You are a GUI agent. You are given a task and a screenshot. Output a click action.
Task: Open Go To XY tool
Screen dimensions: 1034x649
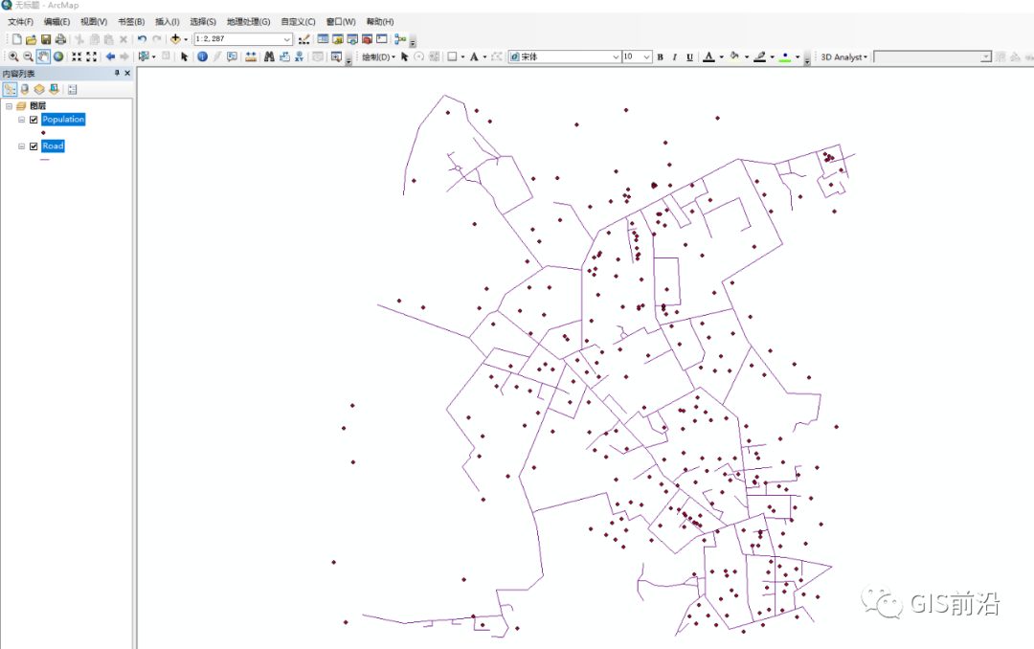pyautogui.click(x=299, y=56)
